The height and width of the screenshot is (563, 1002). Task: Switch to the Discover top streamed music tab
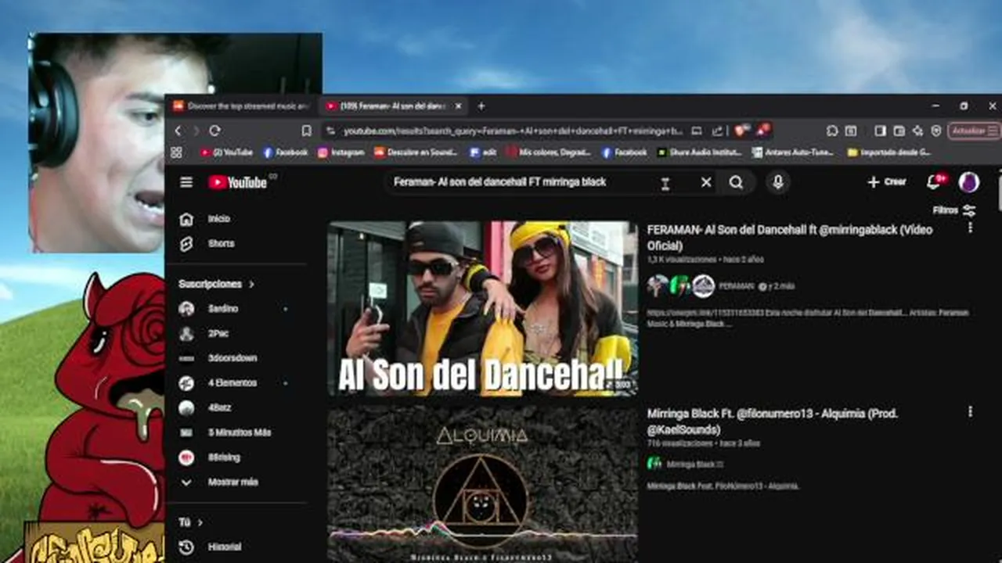(x=242, y=106)
